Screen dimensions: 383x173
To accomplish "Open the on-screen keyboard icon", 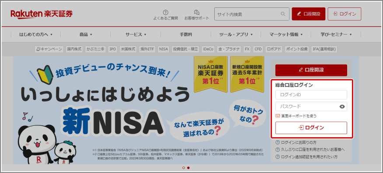I will pos(278,116).
